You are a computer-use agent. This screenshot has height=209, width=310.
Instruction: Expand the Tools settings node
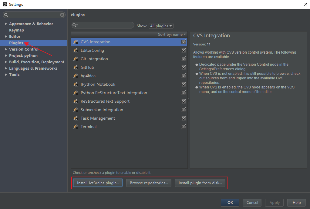coord(6,75)
